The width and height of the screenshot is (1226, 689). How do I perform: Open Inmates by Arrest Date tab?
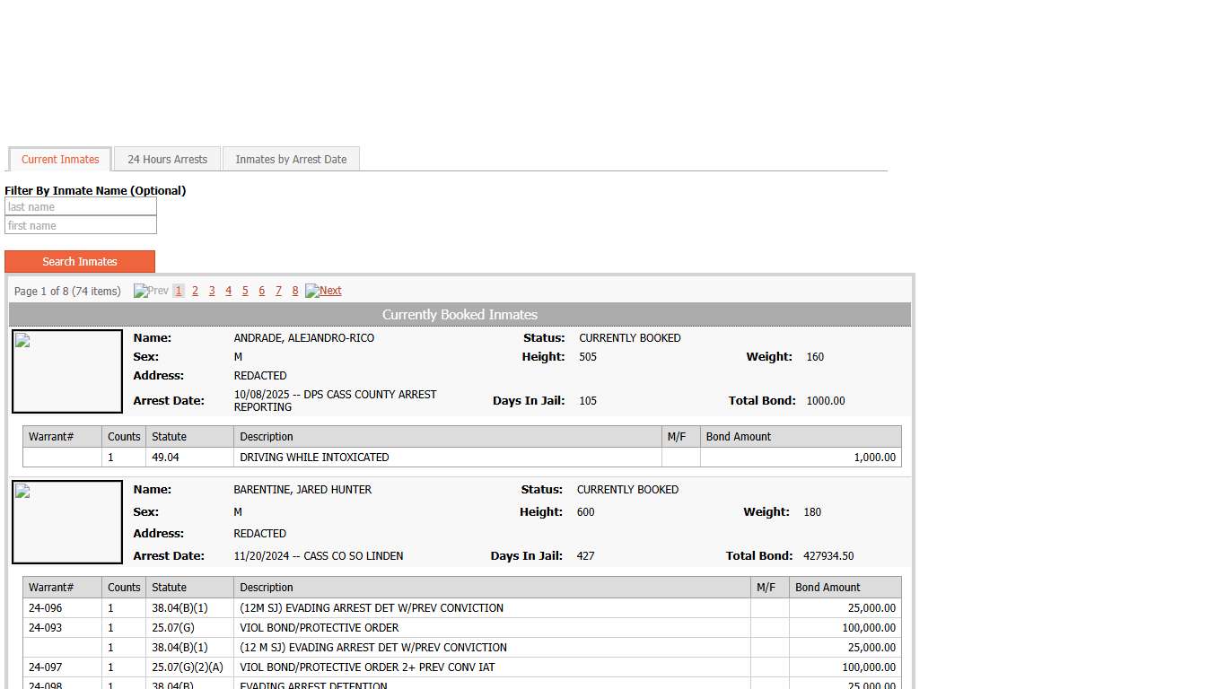click(291, 160)
